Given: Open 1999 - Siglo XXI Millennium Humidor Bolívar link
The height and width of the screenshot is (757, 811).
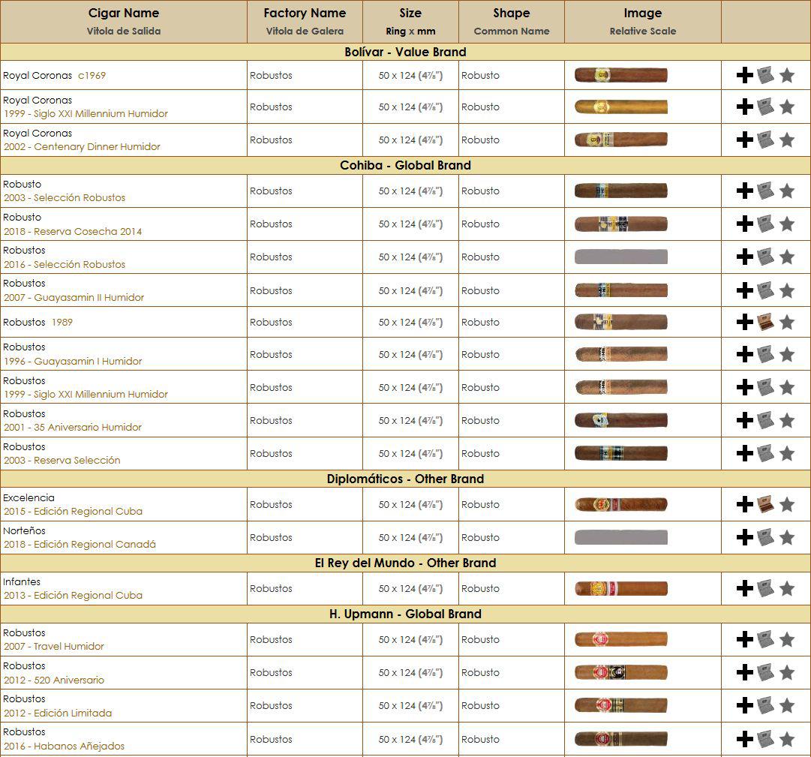Looking at the screenshot, I should click(x=86, y=114).
